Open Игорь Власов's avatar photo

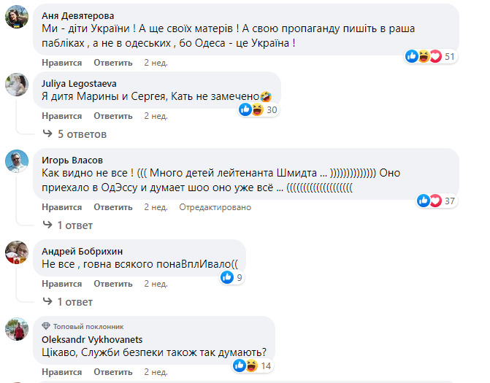17,162
